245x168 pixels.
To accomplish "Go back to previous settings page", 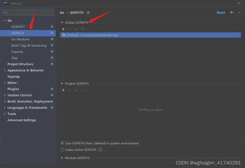I will tap(232, 12).
